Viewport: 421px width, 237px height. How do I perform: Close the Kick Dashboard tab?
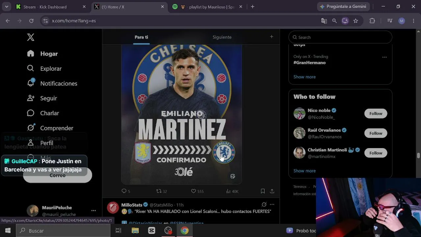coord(84,7)
